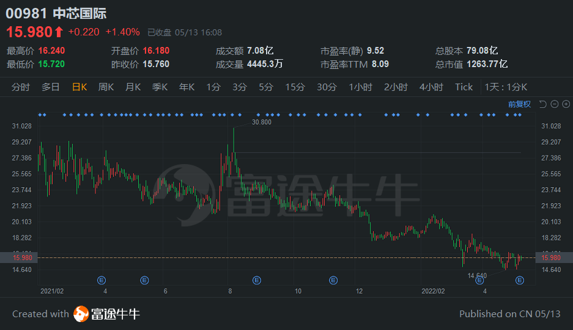Click the undo/reset chart icon
Image resolution: width=573 pixels, height=330 pixels.
(542, 104)
